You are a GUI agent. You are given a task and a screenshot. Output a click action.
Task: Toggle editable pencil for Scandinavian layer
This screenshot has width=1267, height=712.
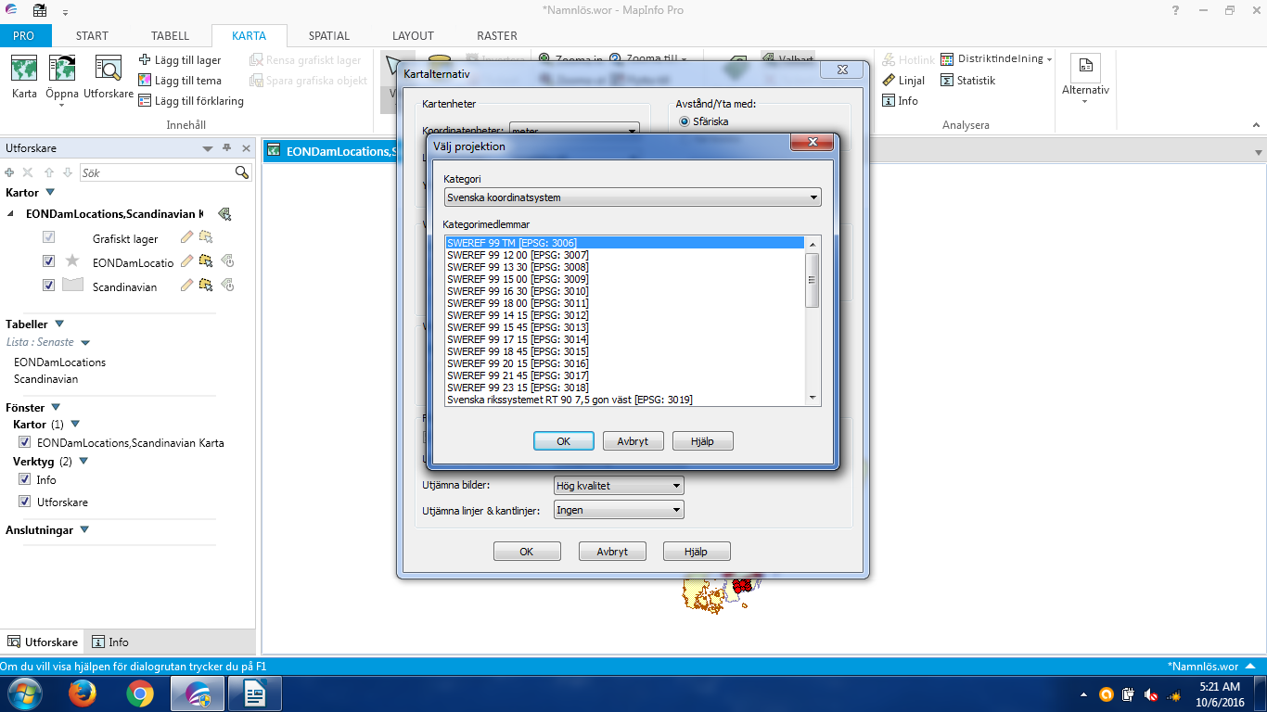click(x=186, y=286)
